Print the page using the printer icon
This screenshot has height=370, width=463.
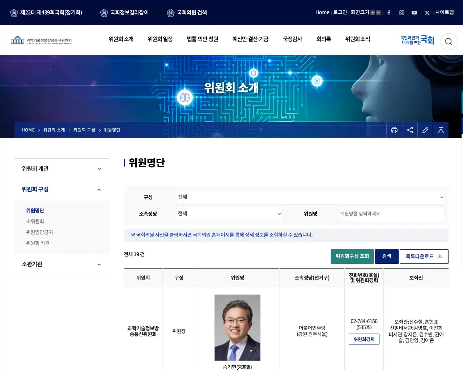click(394, 130)
